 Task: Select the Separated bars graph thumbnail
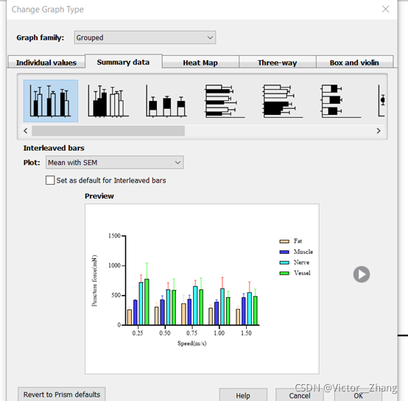pos(108,101)
